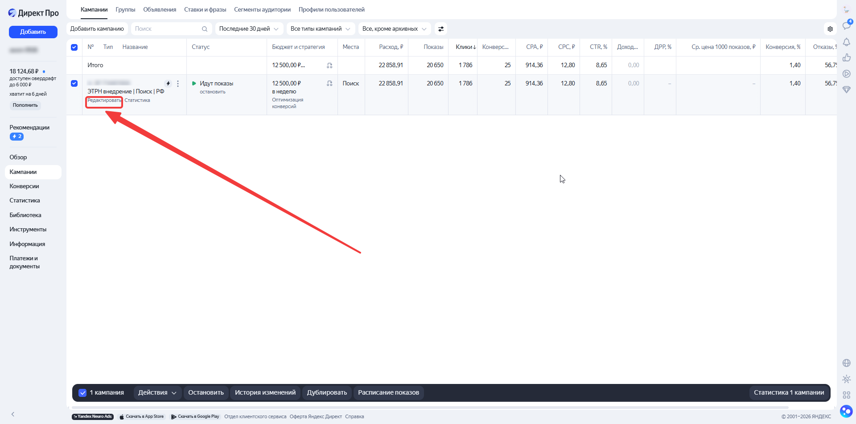
Task: Open the video tutorials play icon
Action: 846,74
